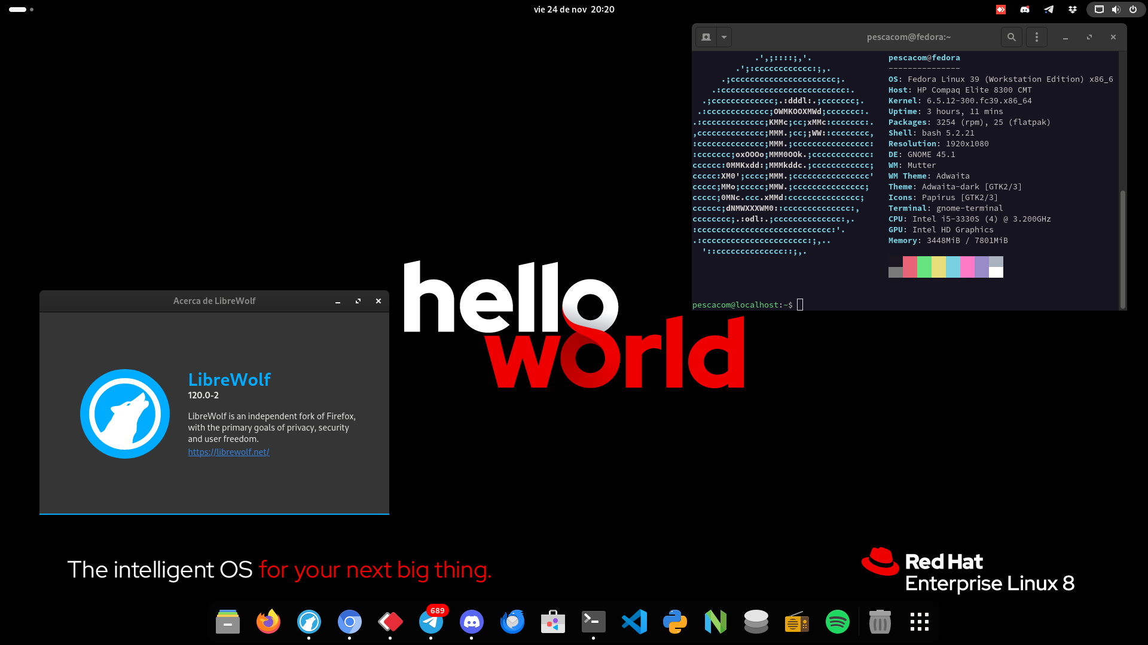Follow the https://librewolf.net/ link
1148x645 pixels.
228,452
